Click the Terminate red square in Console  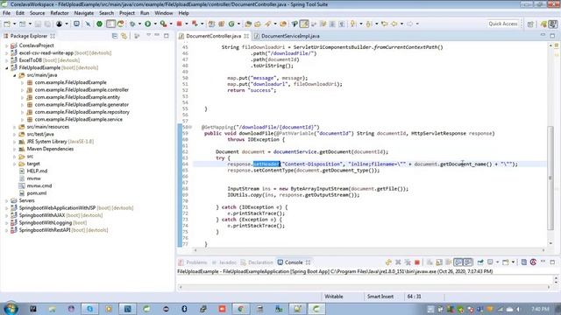(417, 262)
